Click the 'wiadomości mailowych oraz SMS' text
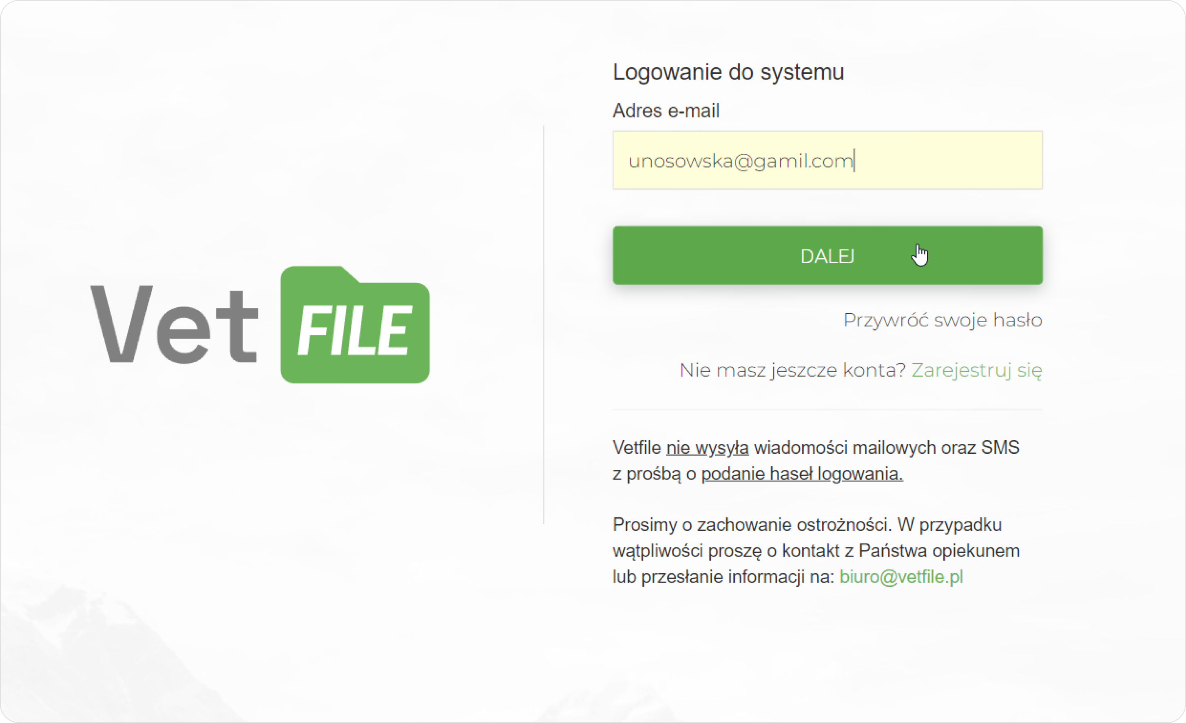The image size is (1186, 723). click(887, 448)
